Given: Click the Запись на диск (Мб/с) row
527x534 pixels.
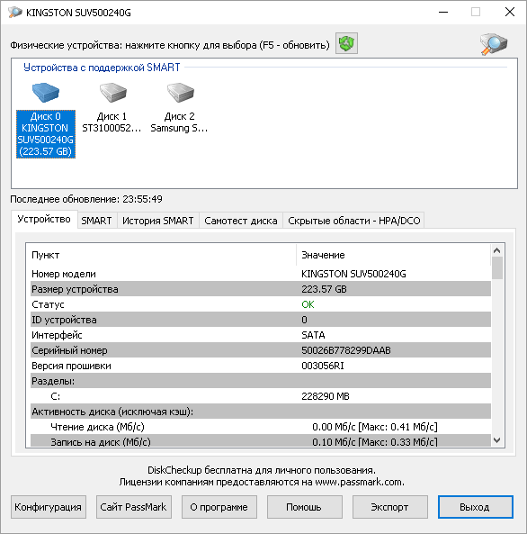Looking at the screenshot, I should 261,441.
